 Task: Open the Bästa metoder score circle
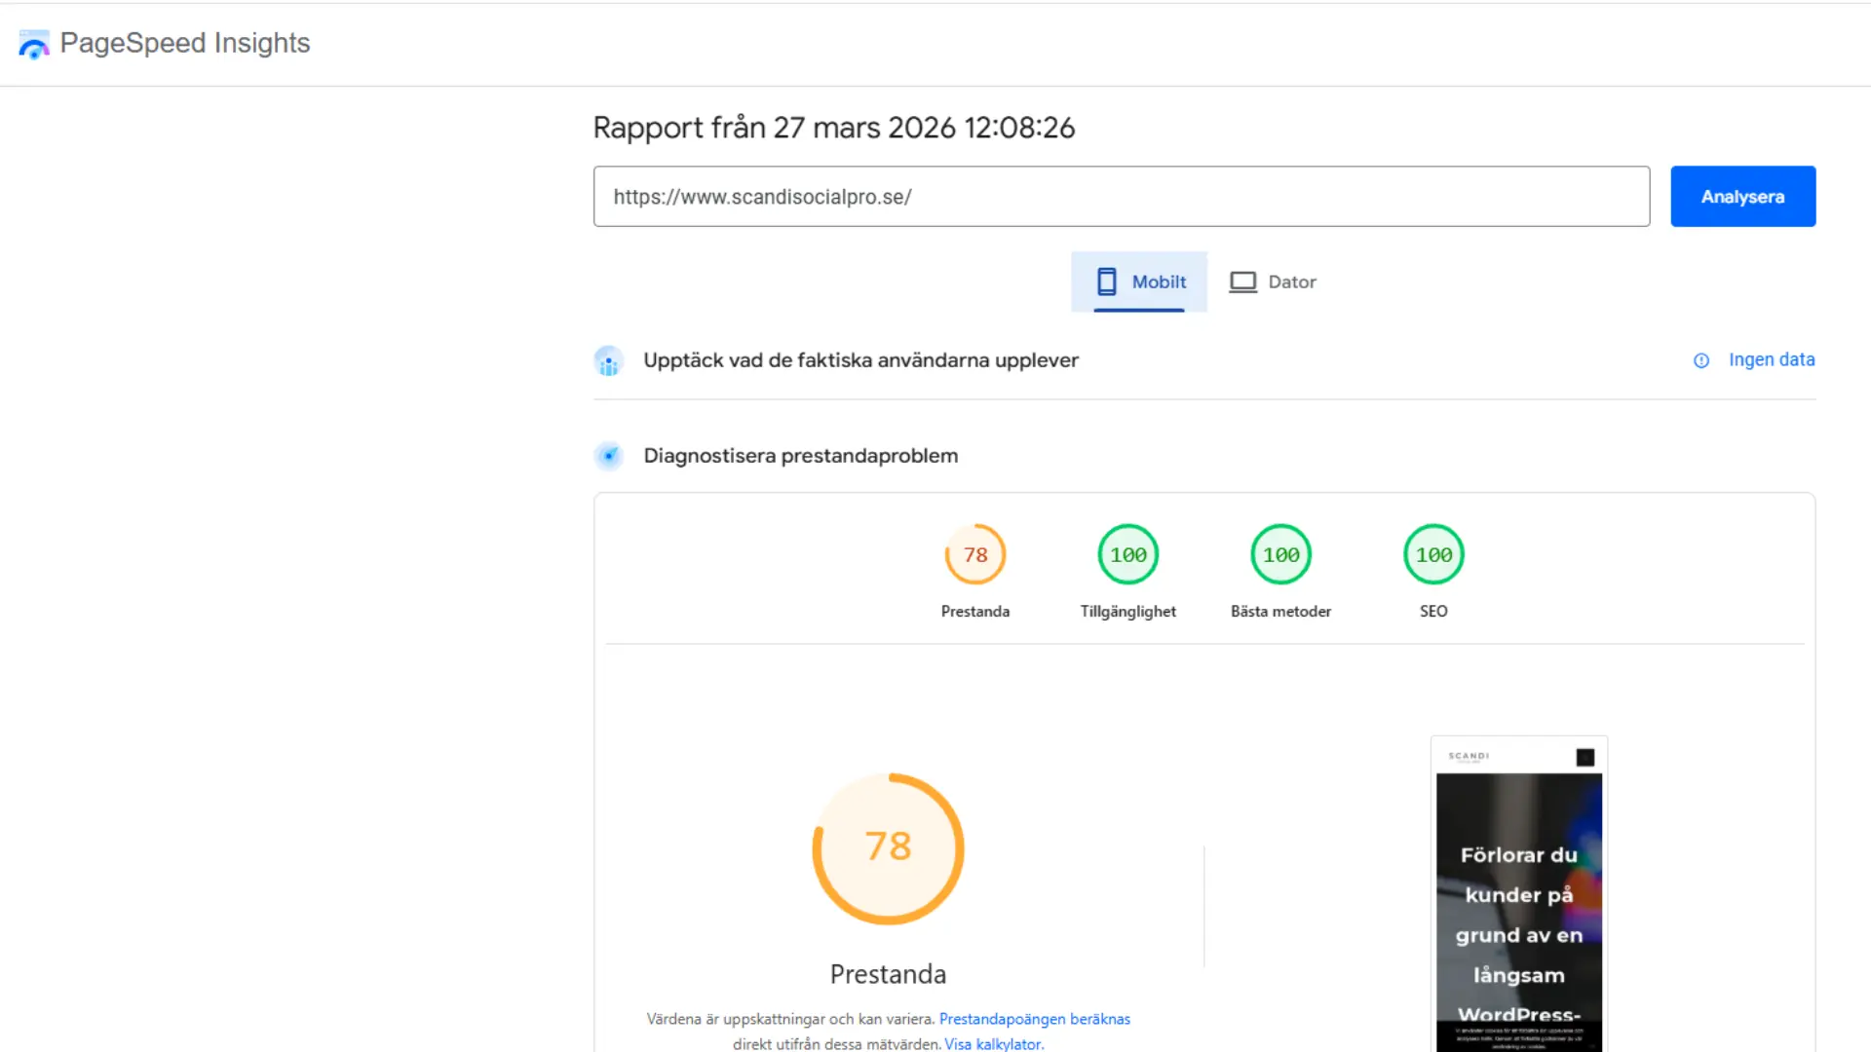[x=1280, y=554]
